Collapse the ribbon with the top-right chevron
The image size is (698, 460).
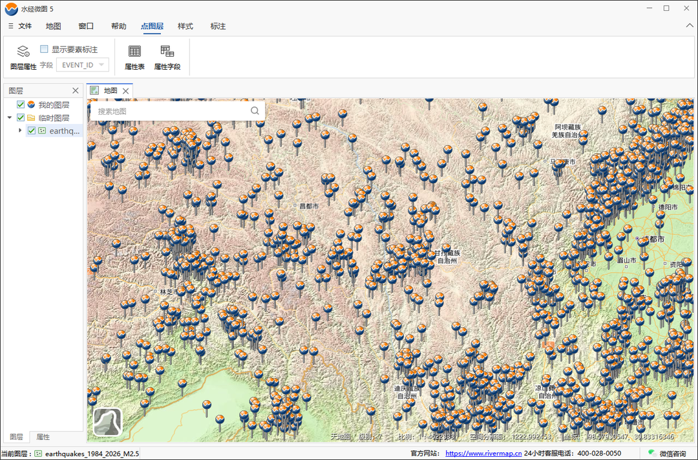(x=689, y=26)
